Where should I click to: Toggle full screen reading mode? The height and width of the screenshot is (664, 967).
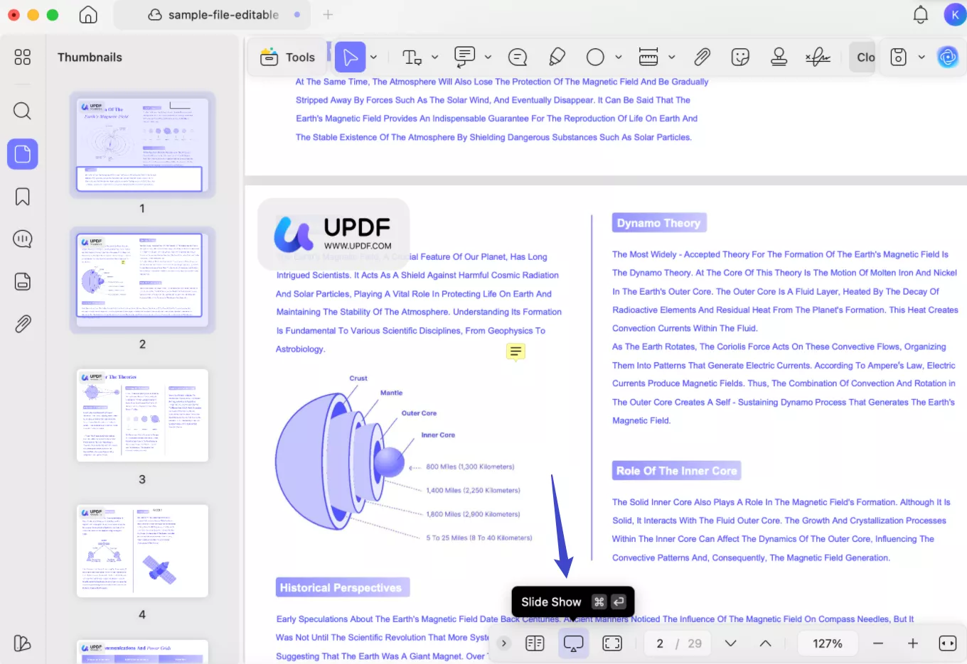[x=612, y=643]
